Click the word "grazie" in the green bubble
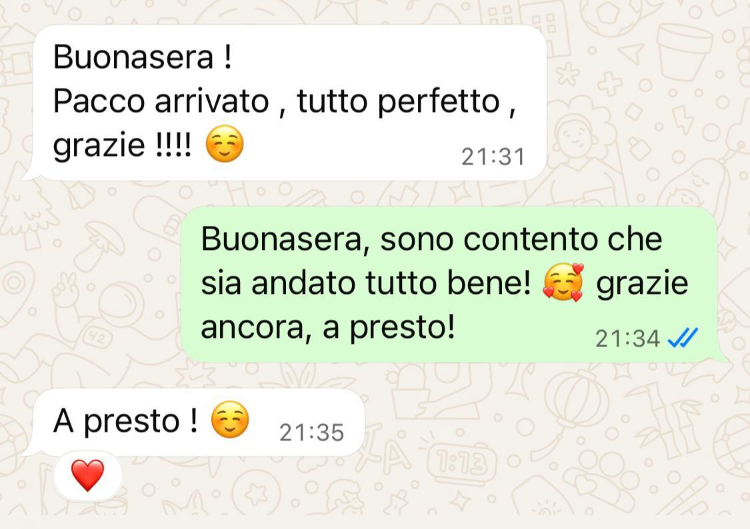 coord(642,284)
